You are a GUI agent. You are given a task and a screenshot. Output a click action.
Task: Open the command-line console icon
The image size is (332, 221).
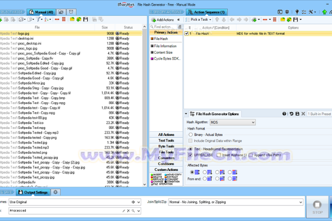tap(280, 12)
